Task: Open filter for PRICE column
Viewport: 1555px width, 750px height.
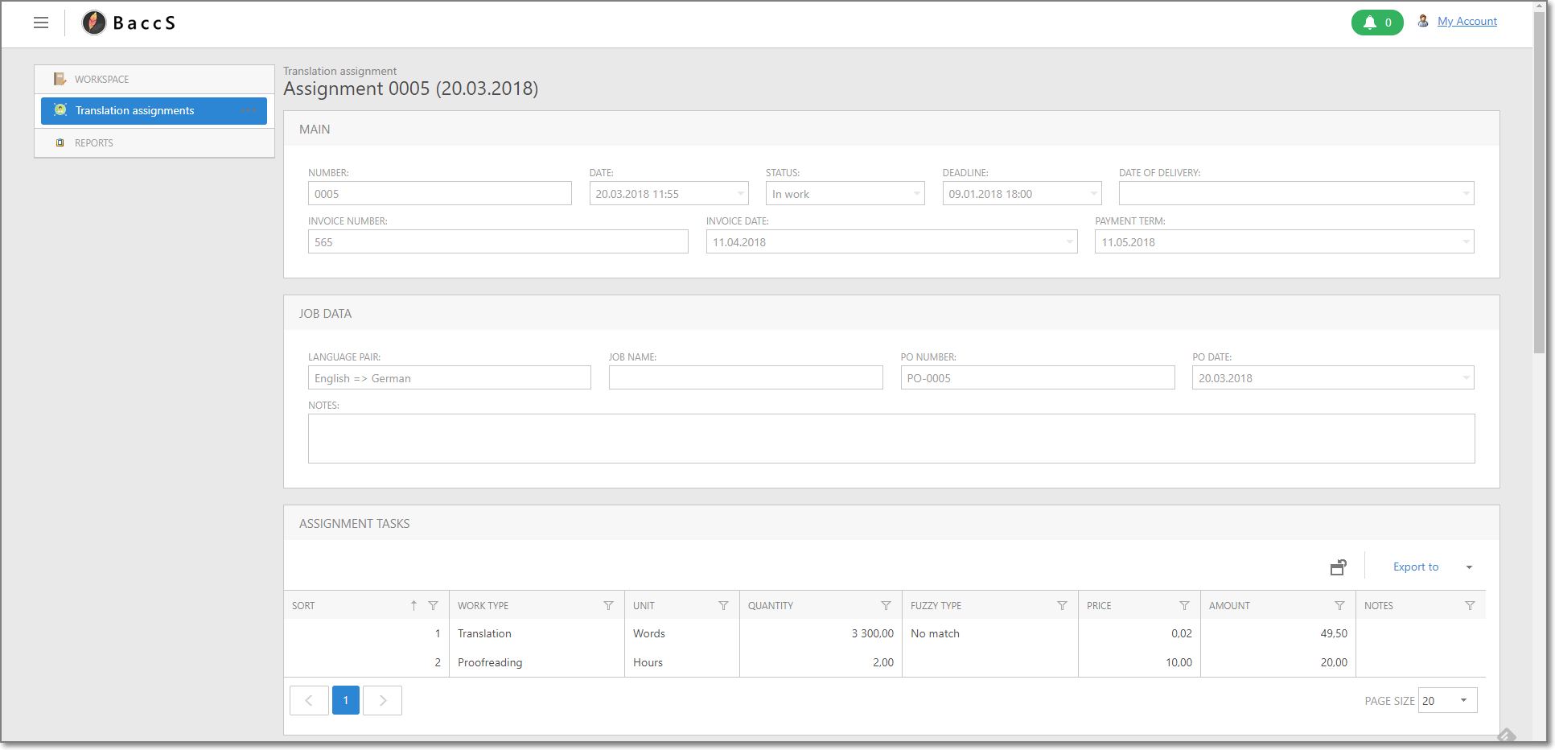Action: click(1184, 605)
